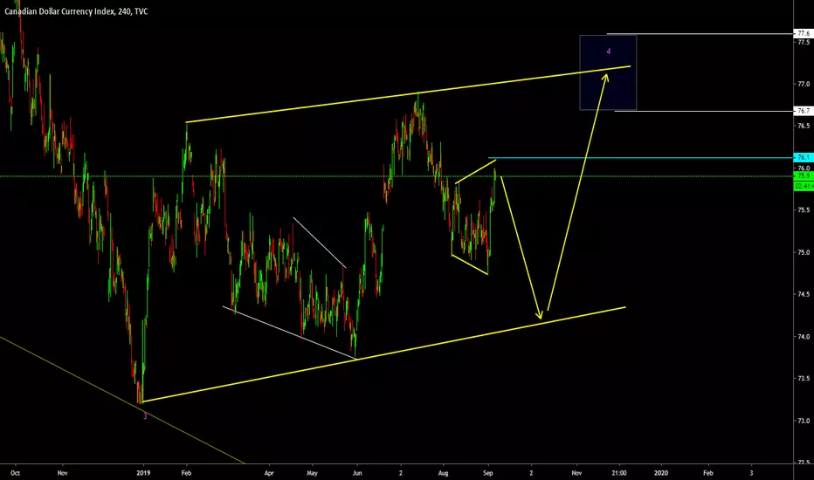Click 74.5 on the price axis

(804, 294)
